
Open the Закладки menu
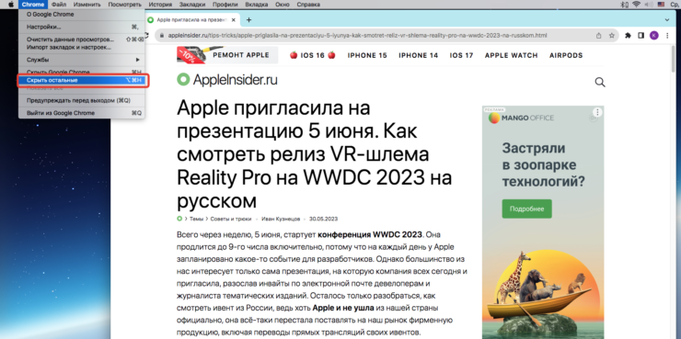tap(192, 5)
